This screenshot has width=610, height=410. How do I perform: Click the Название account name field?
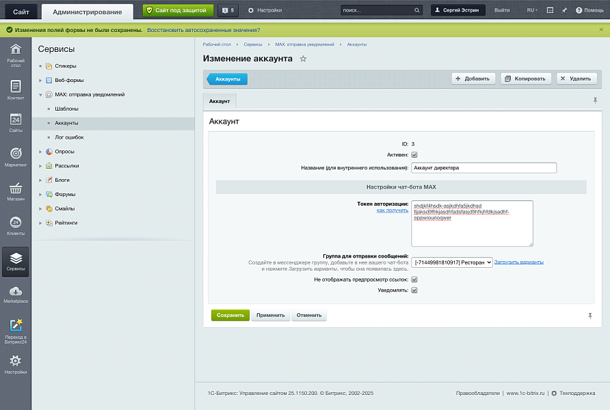click(483, 167)
